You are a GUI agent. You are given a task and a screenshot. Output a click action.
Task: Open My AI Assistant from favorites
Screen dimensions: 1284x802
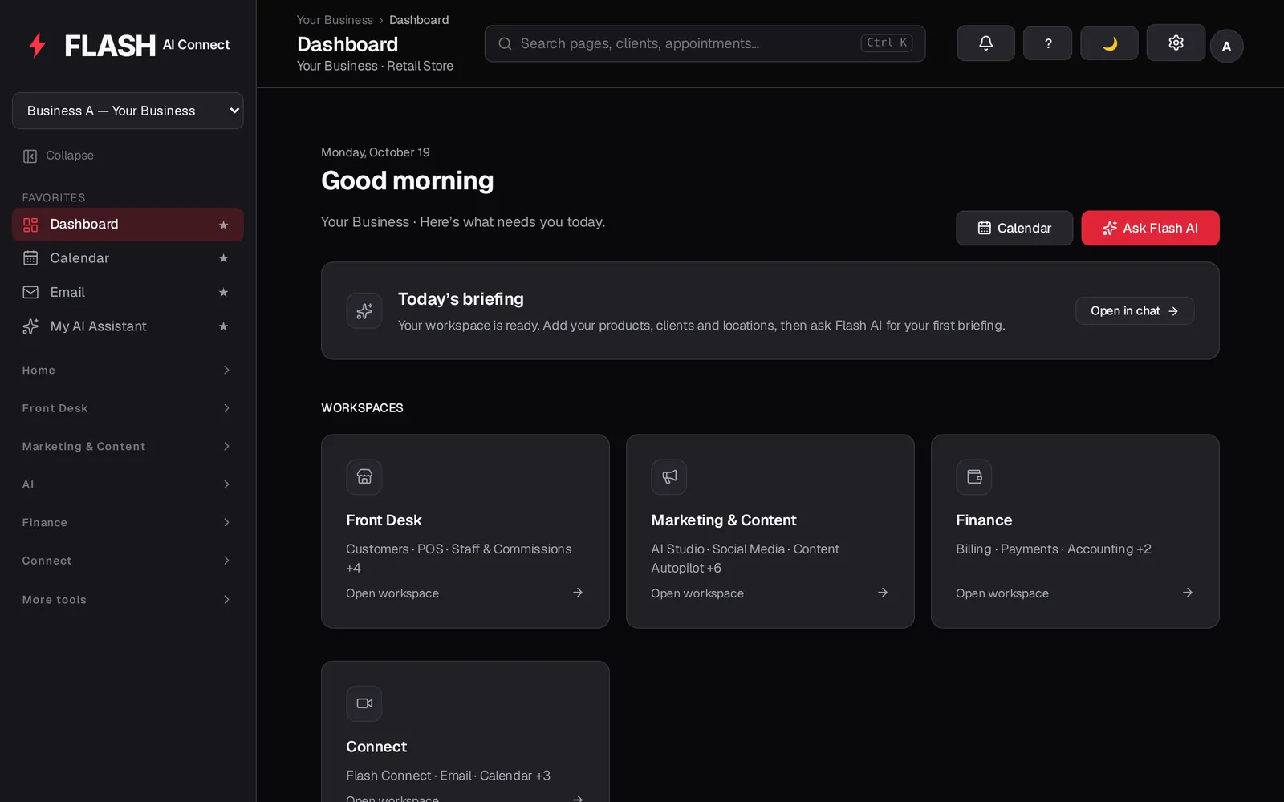coord(128,326)
